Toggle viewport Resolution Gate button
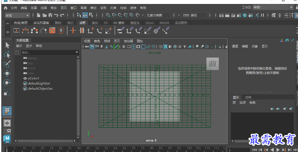The height and width of the screenshot is (152, 298). [x=133, y=46]
